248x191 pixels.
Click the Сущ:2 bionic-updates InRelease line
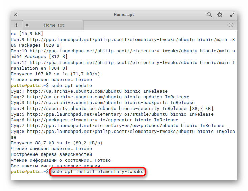click(100, 97)
